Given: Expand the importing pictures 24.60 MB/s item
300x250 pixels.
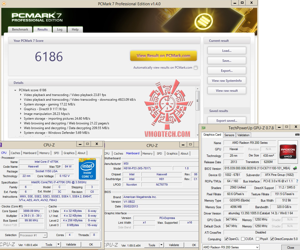Looking at the screenshot, I should (x=21, y=119).
